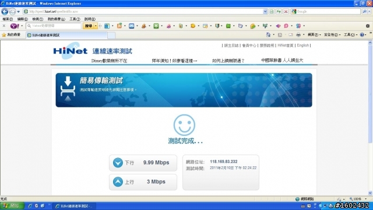373x210 pixels.
Task: Open the 版主日誌 link in page header
Action: pyautogui.click(x=231, y=45)
